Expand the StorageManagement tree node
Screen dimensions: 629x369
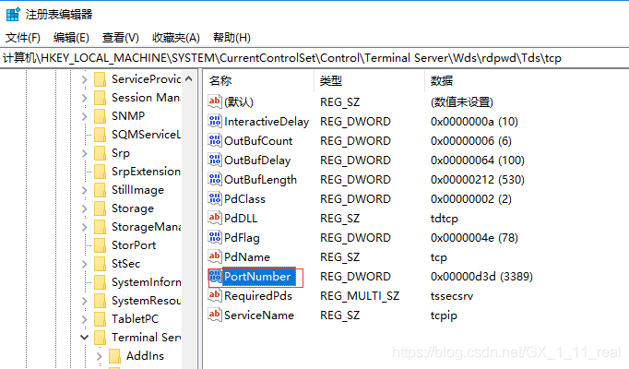[85, 227]
